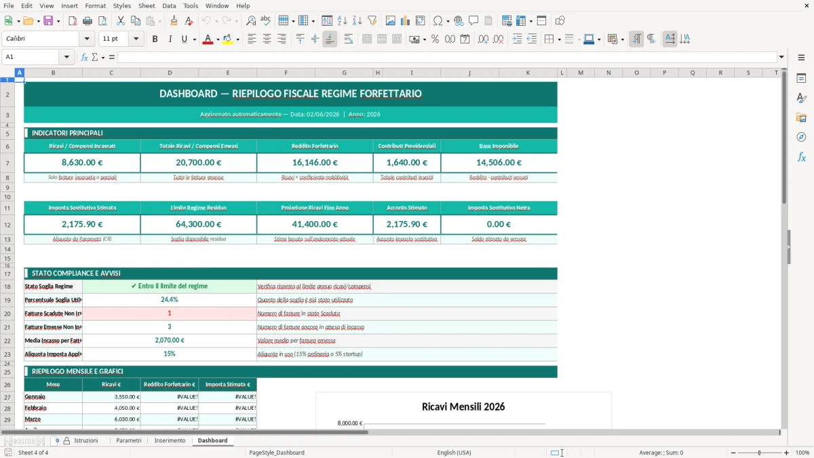Screen dimensions: 814x458
Task: Switch to the Inserimento sheet tab
Action: pyautogui.click(x=170, y=440)
